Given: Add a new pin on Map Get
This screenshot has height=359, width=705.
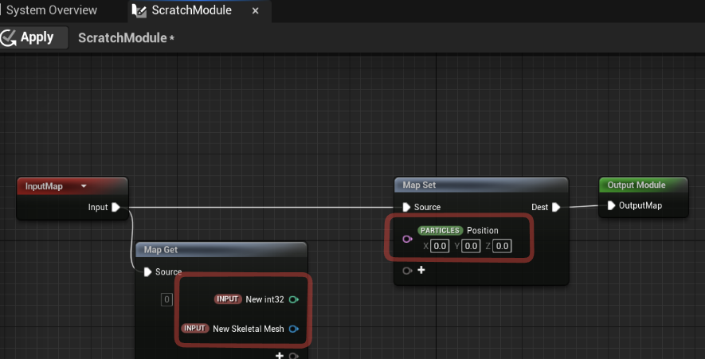Looking at the screenshot, I should (280, 355).
